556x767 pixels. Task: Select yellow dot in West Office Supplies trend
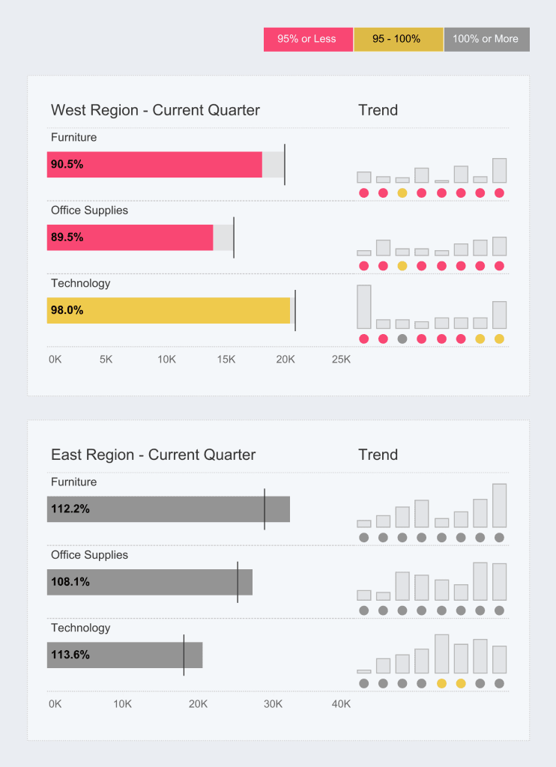click(x=402, y=266)
